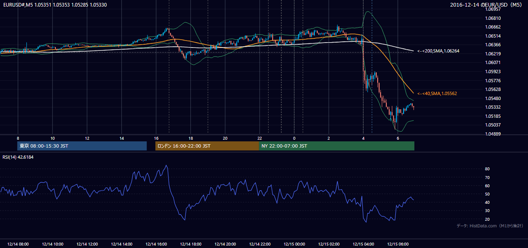Screen dimensions: 528x248
Task: Click the 12/15 06:00 date label
Action: (x=398, y=244)
